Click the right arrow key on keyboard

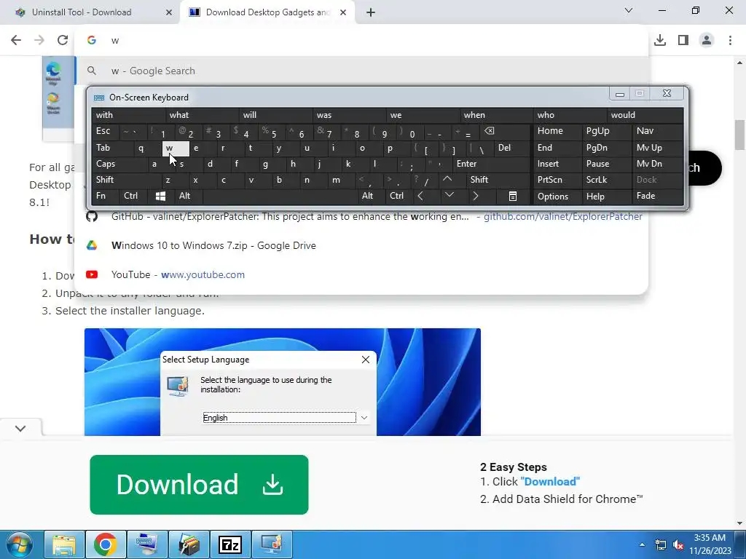point(475,196)
